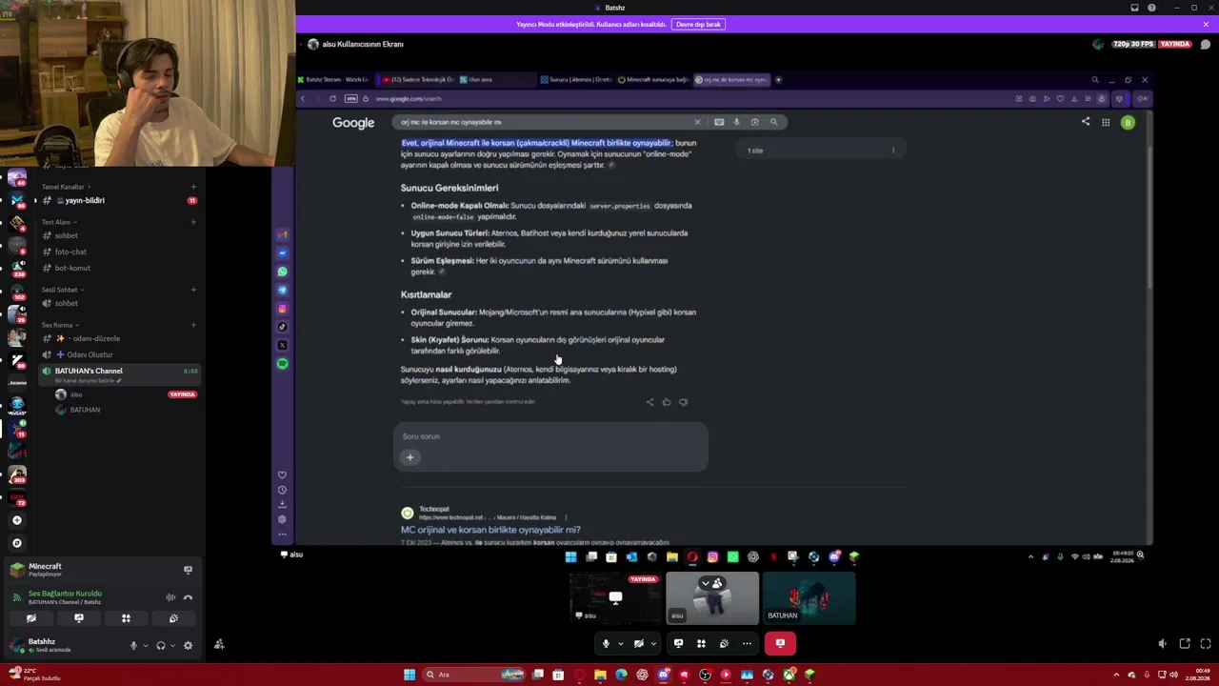Expand microphone options in call control bar

(620, 644)
